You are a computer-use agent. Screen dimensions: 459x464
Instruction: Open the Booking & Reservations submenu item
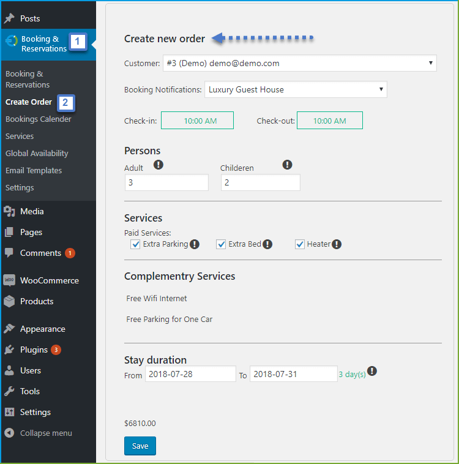pos(28,79)
